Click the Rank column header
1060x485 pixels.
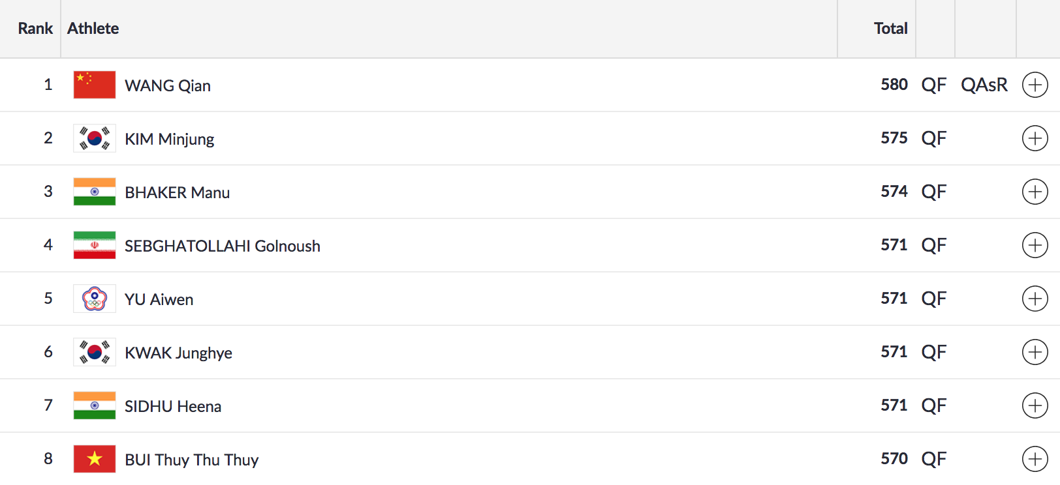coord(35,29)
